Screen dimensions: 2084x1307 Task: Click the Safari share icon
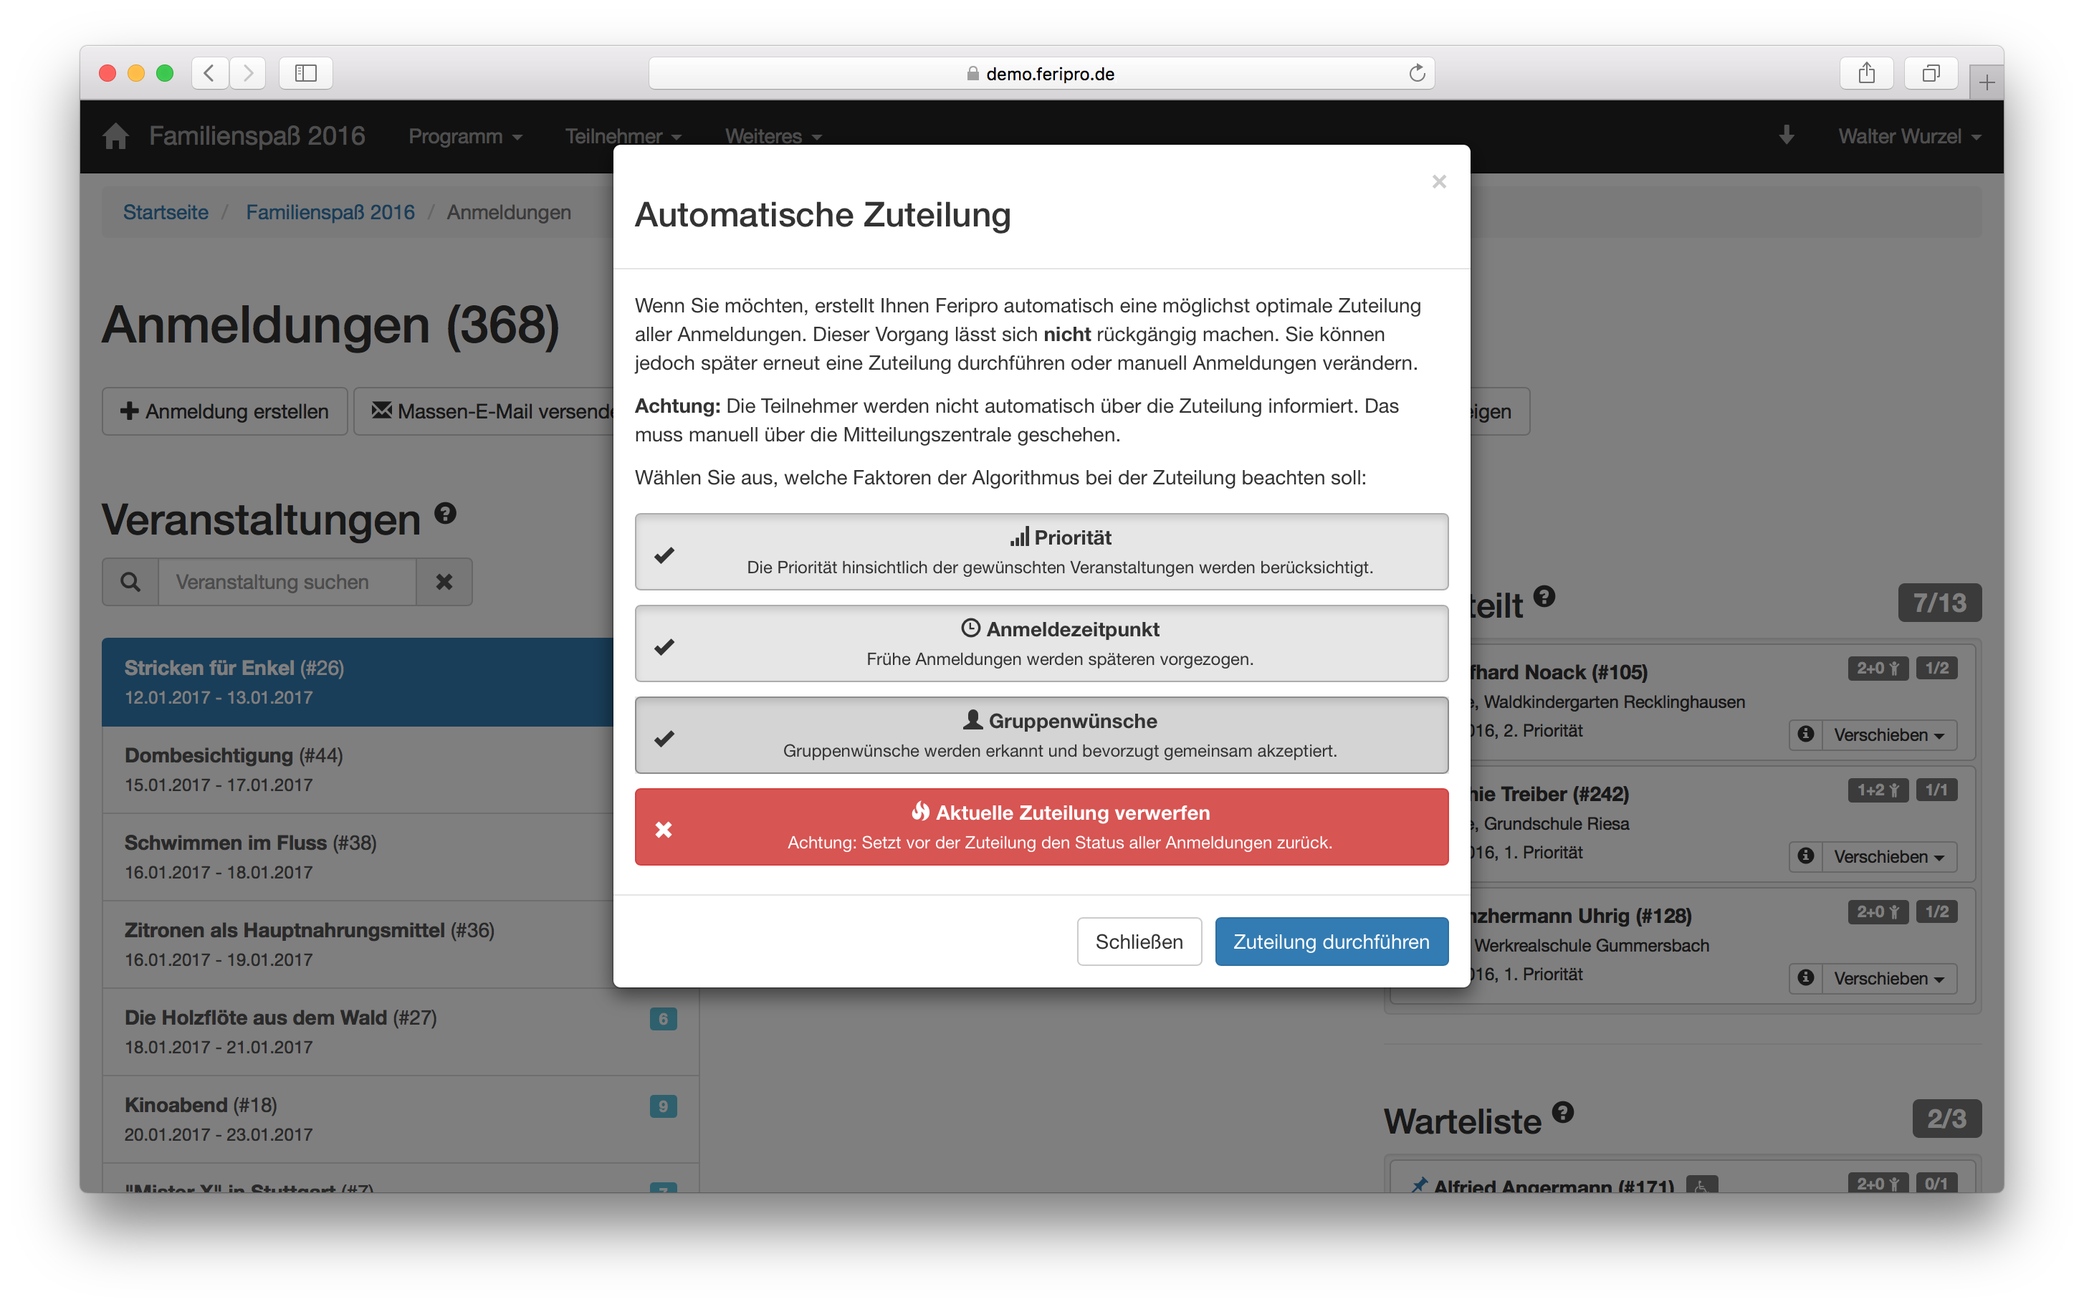(1866, 74)
